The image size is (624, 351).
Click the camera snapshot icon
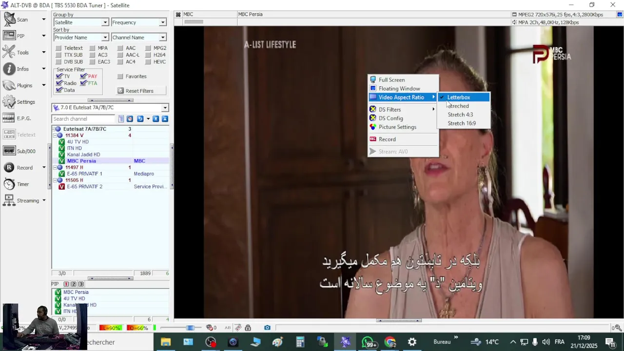pyautogui.click(x=267, y=328)
